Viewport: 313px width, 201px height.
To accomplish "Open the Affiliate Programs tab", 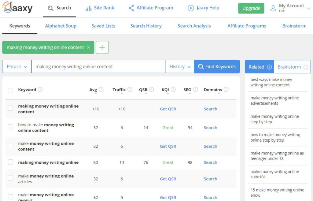I will [247, 26].
